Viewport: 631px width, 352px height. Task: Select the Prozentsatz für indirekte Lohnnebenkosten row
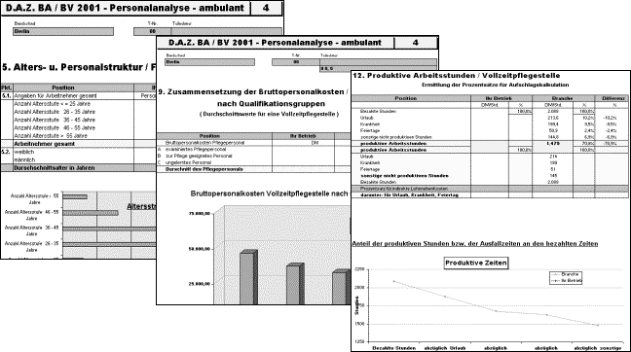coord(490,189)
